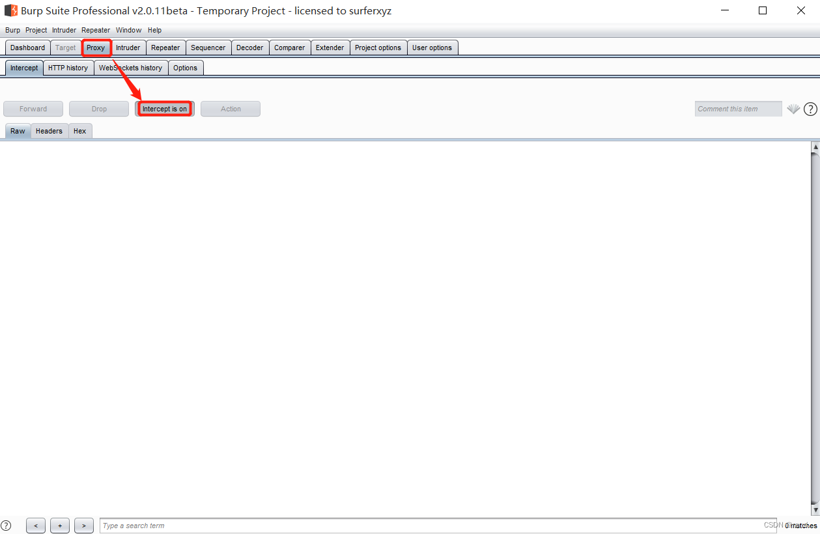Open the proxy Options sub-tab
820x534 pixels.
pyautogui.click(x=186, y=68)
